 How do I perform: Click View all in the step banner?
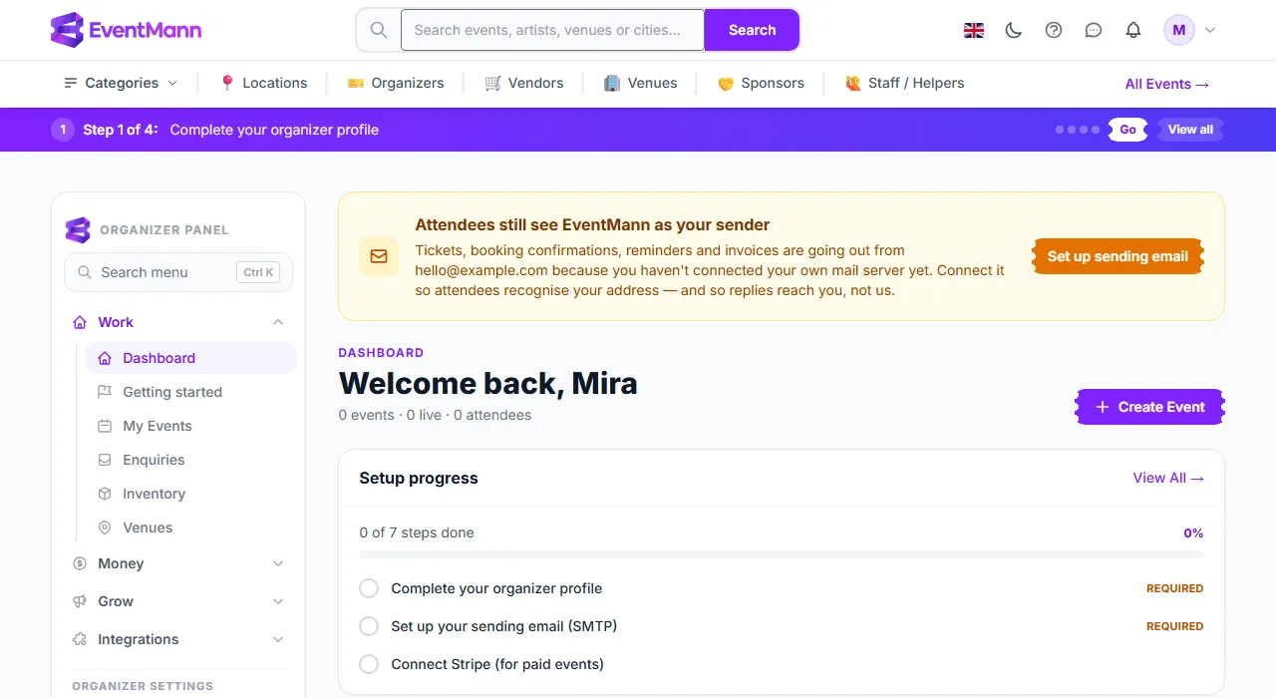click(x=1190, y=130)
